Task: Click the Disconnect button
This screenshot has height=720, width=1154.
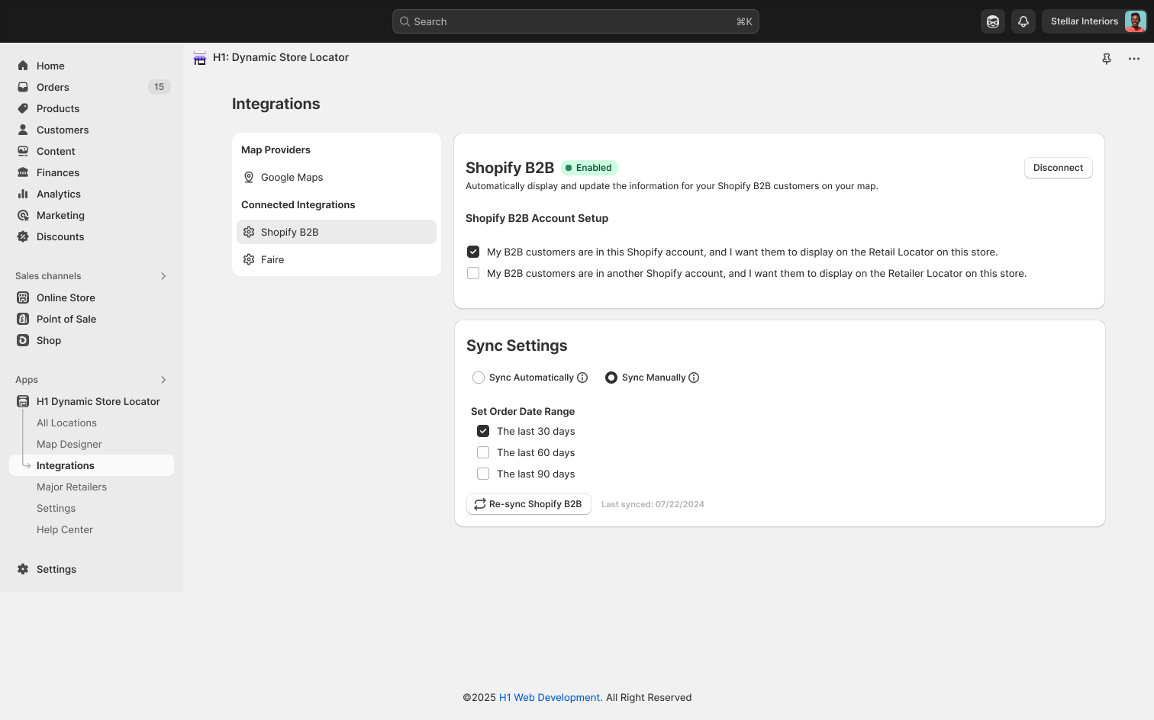Action: [1058, 168]
